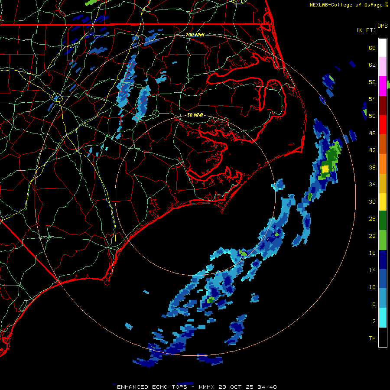The image size is (390, 390).
Task: Click the '38' legend value
Action: [x=372, y=167]
